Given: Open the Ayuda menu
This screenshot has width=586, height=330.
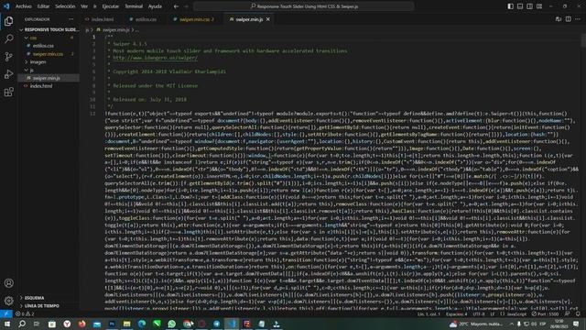Looking at the screenshot, I should 155,6.
